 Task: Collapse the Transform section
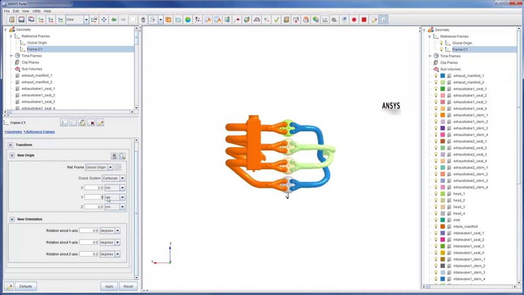click(x=10, y=145)
